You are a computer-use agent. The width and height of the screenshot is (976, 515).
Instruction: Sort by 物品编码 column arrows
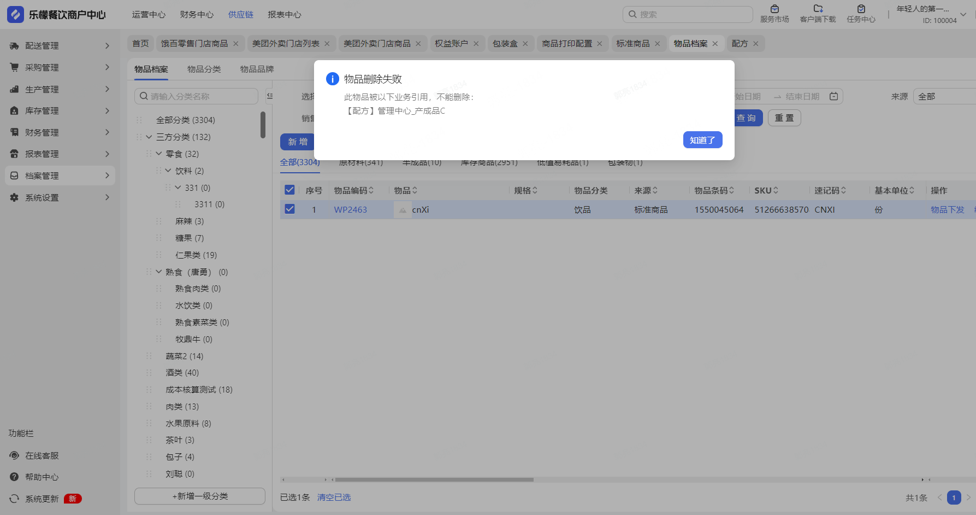(x=371, y=190)
